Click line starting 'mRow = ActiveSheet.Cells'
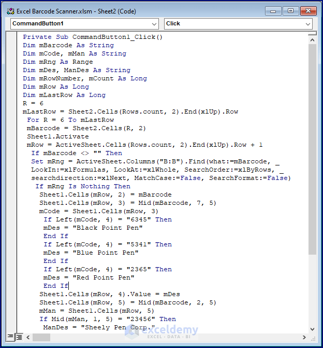Screen dimensions: 323x348 pyautogui.click(x=144, y=145)
